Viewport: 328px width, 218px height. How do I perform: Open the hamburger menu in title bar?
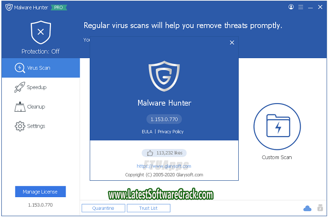click(x=301, y=7)
